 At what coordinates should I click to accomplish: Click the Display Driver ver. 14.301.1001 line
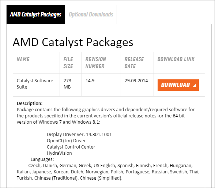79,134
